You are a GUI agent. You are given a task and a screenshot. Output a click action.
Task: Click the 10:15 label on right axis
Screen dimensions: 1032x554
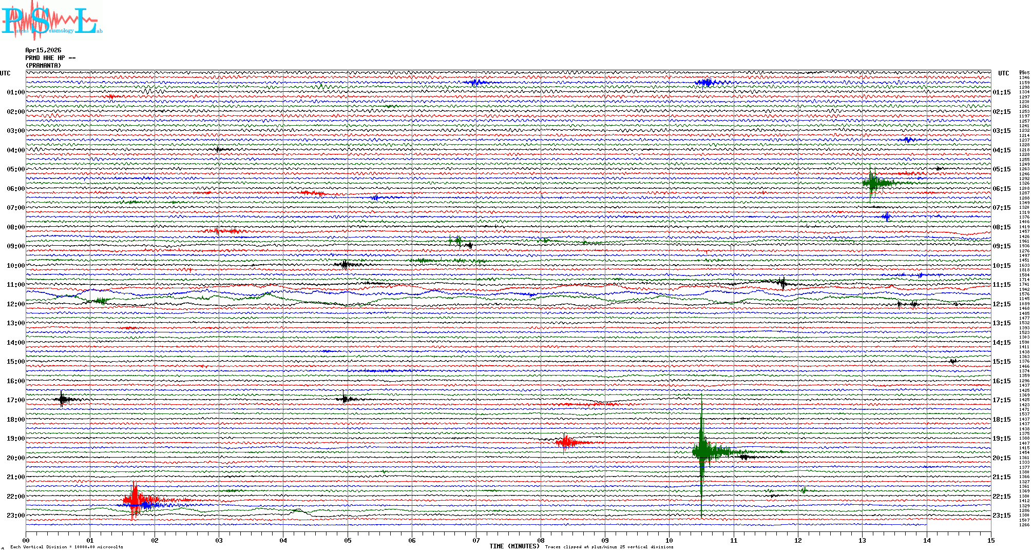click(x=1001, y=266)
